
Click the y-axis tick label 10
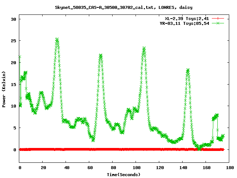coord(13,106)
